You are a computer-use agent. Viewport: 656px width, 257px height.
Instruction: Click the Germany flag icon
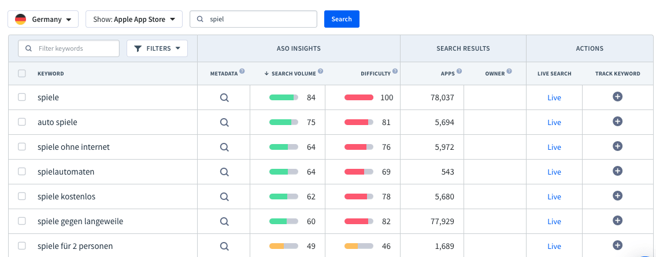click(20, 19)
